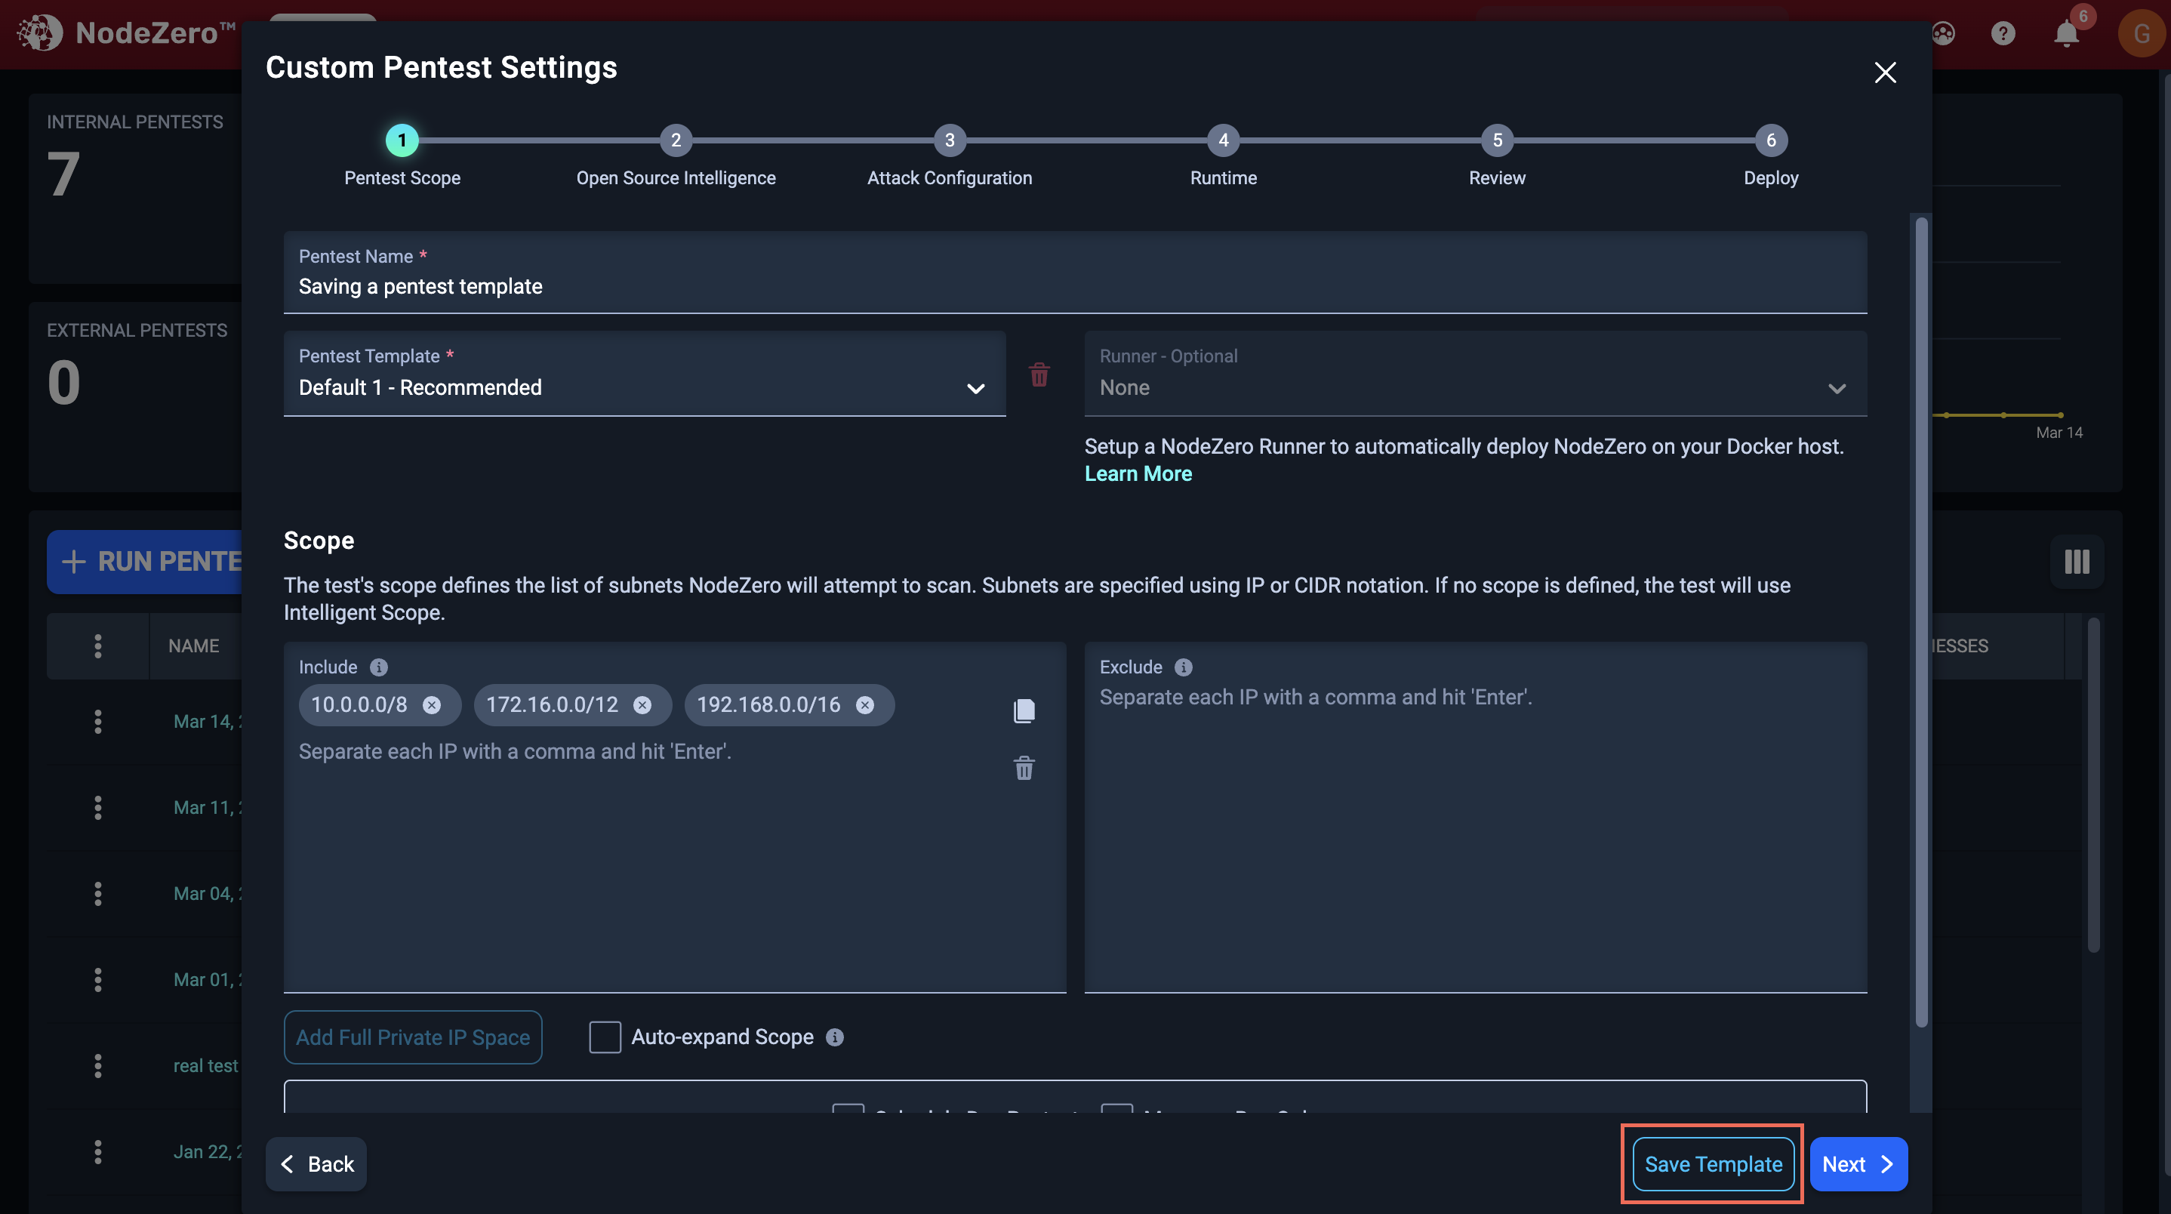Remove the 10.0.0.0/8 subnet chip
Viewport: 2171px width, 1214px height.
[432, 705]
